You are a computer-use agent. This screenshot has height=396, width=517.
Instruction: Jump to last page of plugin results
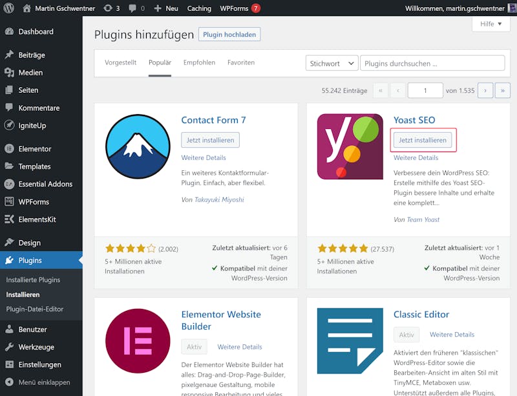503,90
